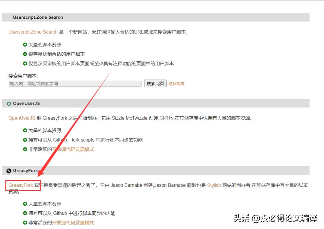Click green plus beside 非常活跃的 under GreasyFork

click(x=25, y=223)
